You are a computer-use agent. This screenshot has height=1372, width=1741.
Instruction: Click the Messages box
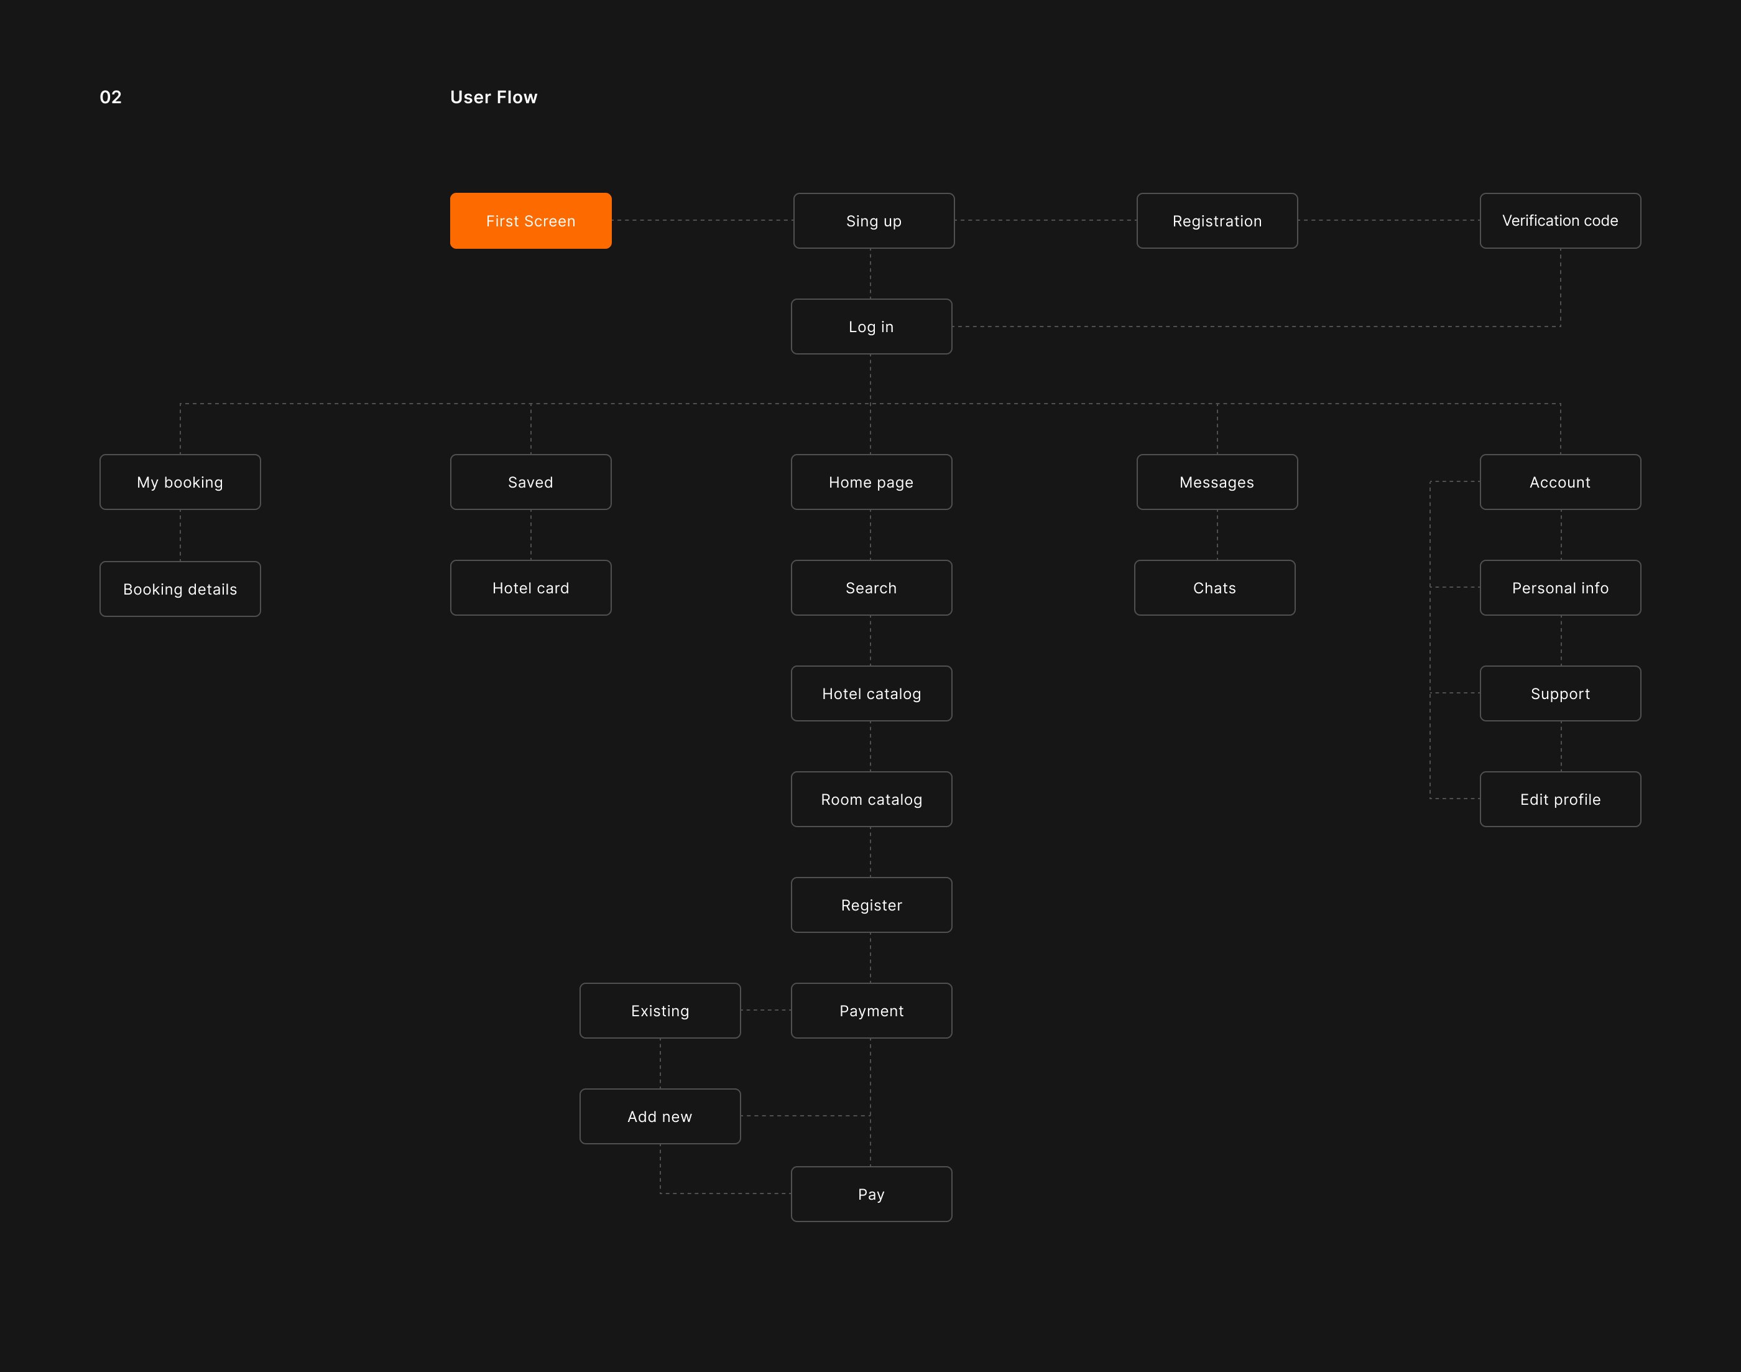point(1217,482)
